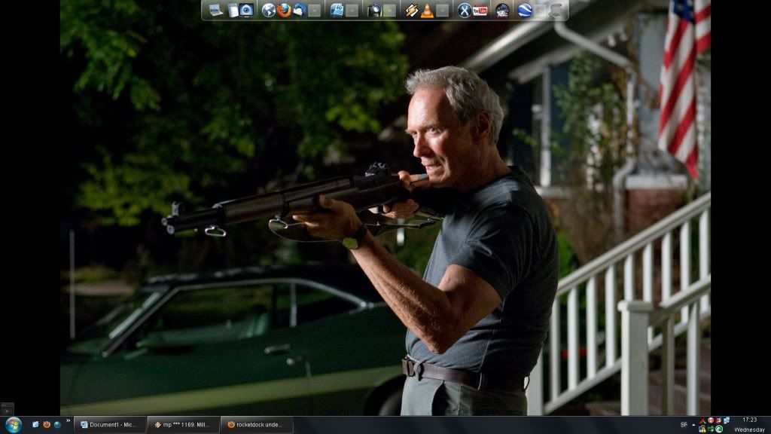Launch the webcam monitor icon in dock

[246, 11]
